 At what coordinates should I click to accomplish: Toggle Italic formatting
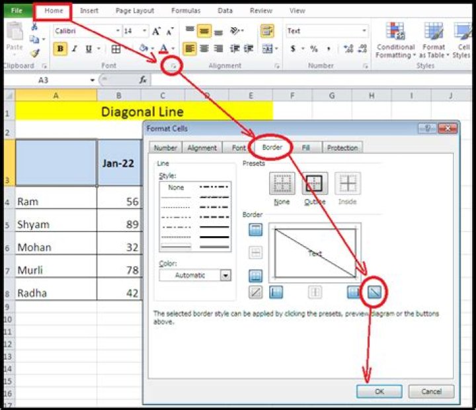[x=74, y=48]
